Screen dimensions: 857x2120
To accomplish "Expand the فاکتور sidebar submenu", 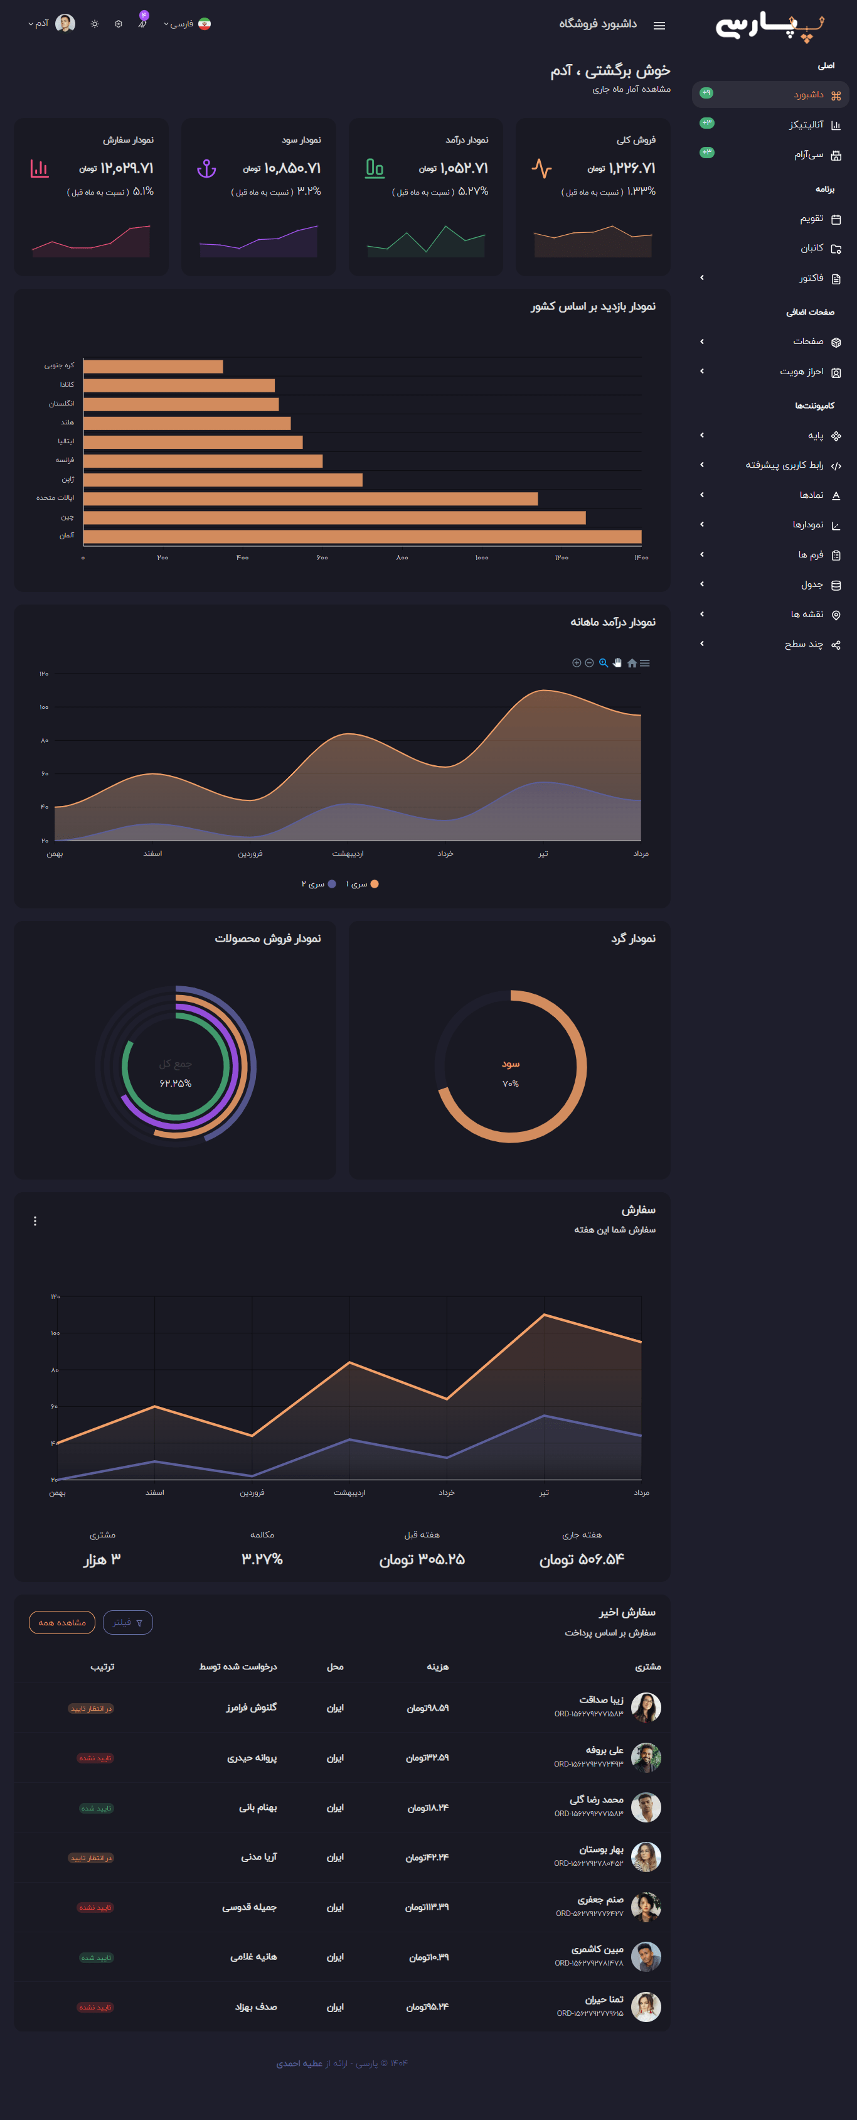I will pyautogui.click(x=770, y=278).
